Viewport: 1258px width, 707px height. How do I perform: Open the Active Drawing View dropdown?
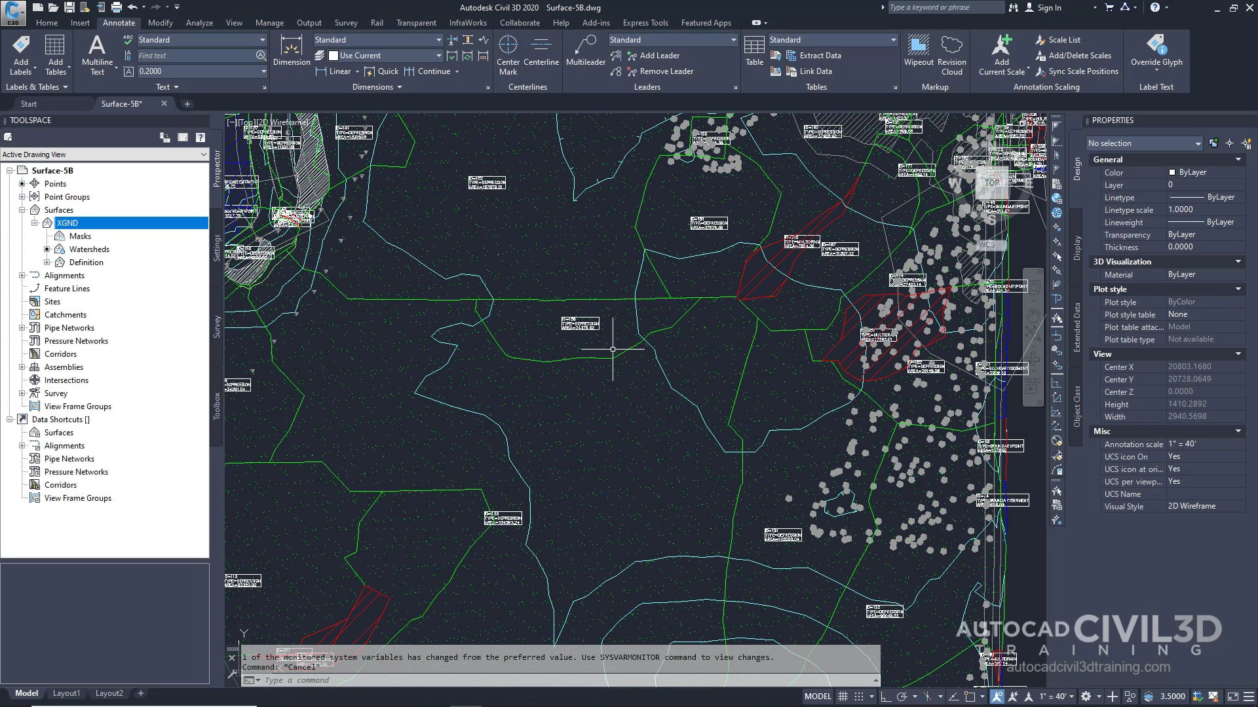pyautogui.click(x=105, y=154)
